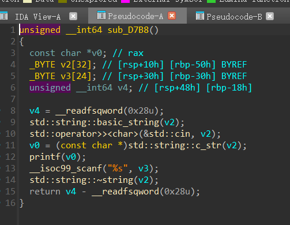Screen dimensions: 290x225
Task: Click line number 12 in the gutter
Action: [x=10, y=157]
